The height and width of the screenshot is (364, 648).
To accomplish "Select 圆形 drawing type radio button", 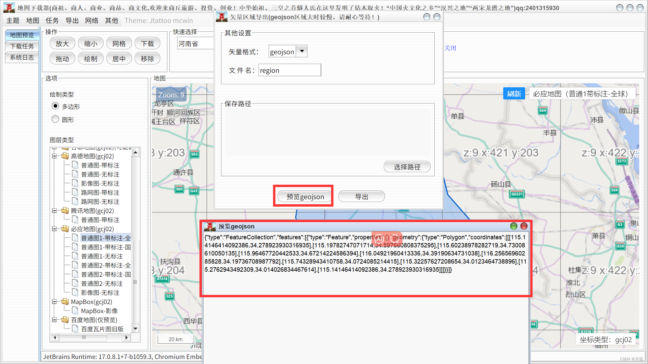I will point(55,119).
